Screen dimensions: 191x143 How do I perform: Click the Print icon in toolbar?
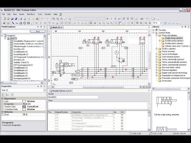pos(21,19)
